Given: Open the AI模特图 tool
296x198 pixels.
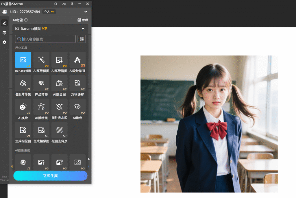Looking at the screenshot, I should 41,107.
